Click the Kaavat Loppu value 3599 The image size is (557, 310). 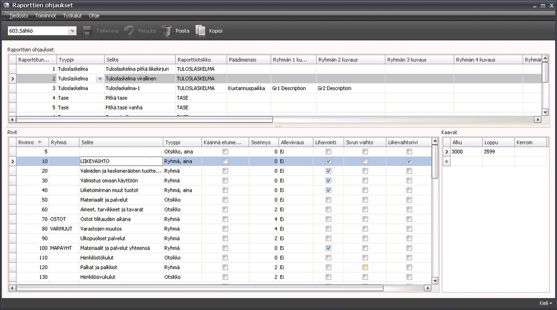(498, 152)
